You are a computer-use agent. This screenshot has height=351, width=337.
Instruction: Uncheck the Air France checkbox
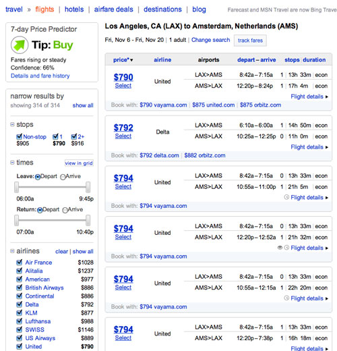point(20,262)
